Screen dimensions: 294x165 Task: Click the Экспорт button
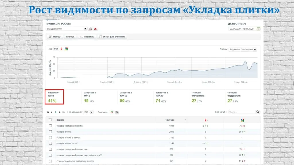coord(55,37)
